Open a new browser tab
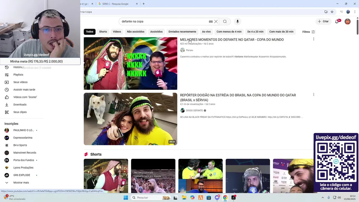 click(144, 4)
